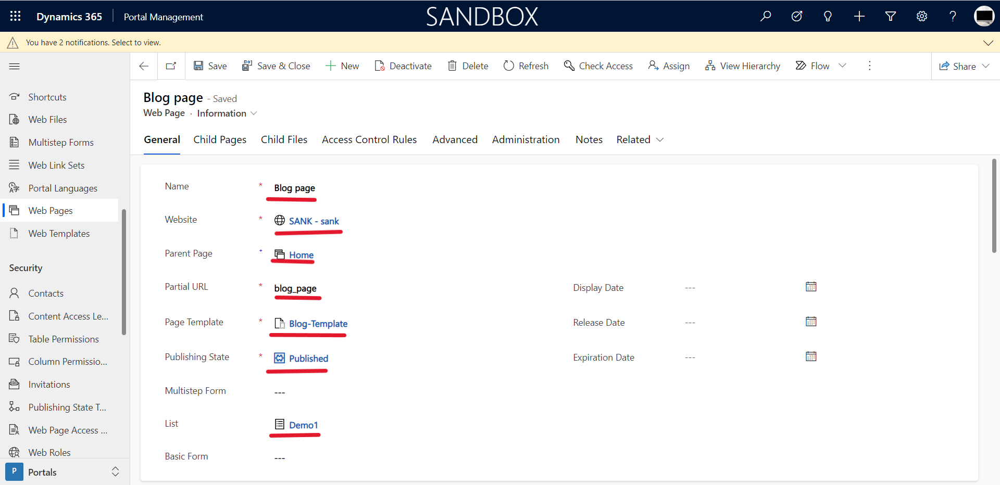The image size is (1000, 485).
Task: Open View Hierarchy
Action: (742, 66)
